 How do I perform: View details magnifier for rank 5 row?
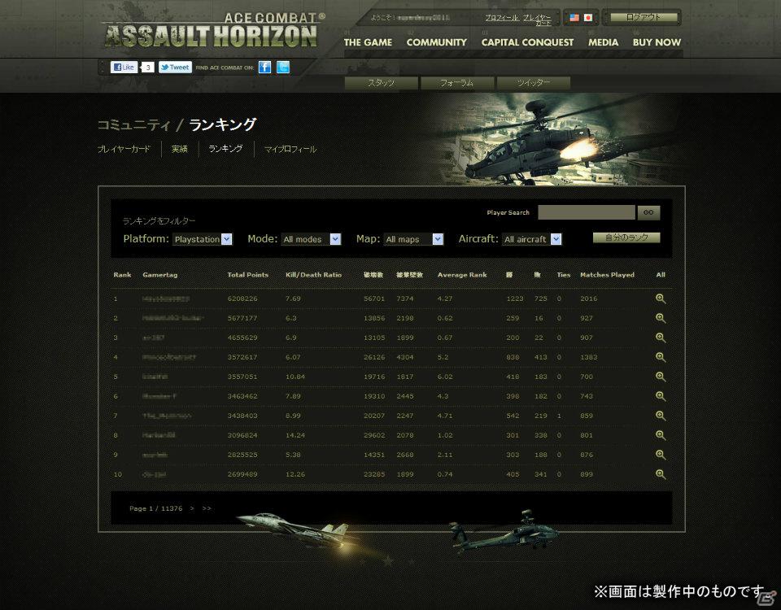pos(661,377)
